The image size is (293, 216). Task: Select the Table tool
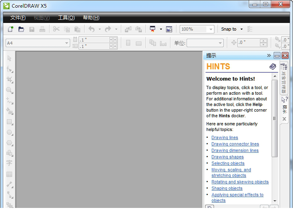9,174
